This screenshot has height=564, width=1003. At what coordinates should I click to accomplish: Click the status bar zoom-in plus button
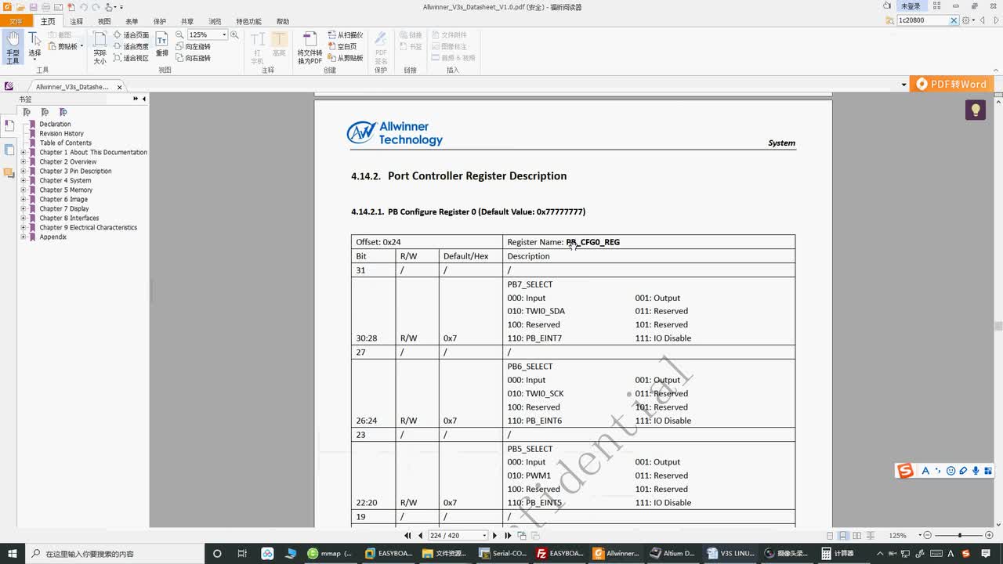pos(990,536)
